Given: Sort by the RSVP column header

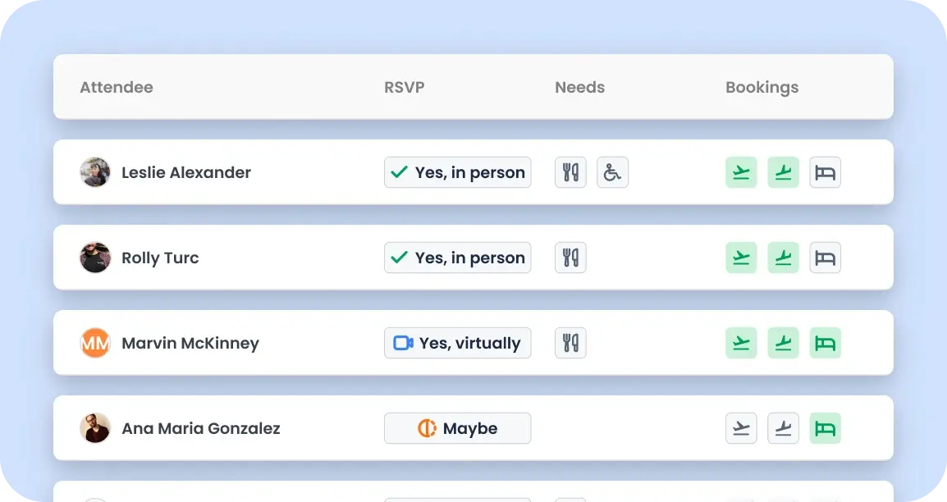Looking at the screenshot, I should 404,87.
